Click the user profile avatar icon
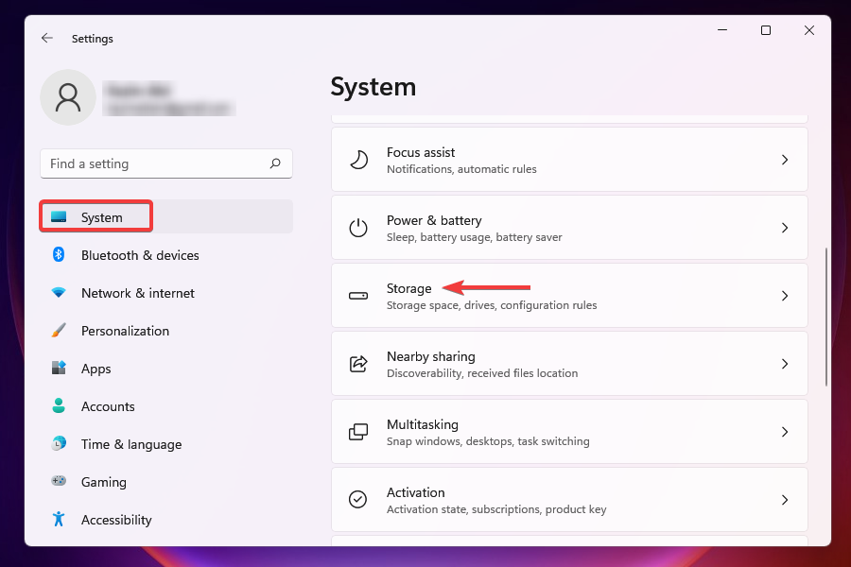 point(68,97)
